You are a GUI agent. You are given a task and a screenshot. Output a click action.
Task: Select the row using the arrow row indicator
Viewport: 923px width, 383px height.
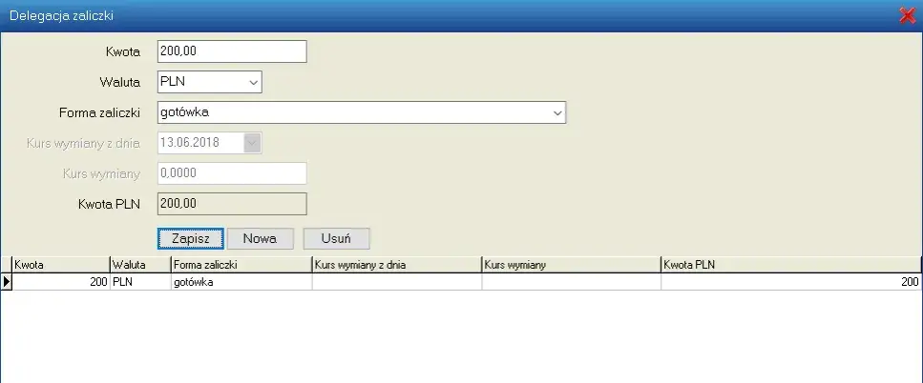[7, 282]
